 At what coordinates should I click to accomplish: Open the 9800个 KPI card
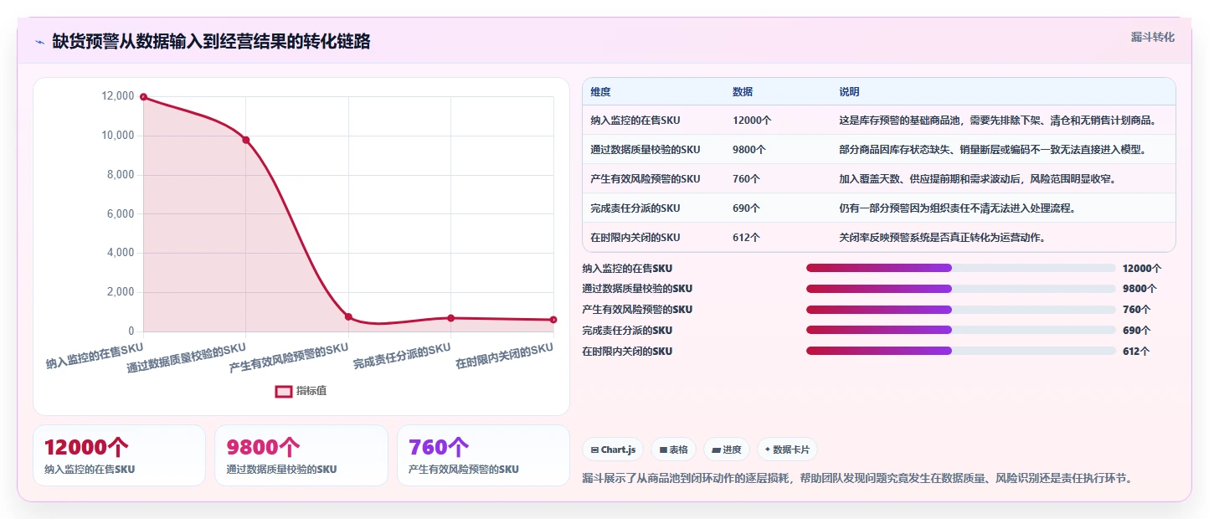coord(301,455)
